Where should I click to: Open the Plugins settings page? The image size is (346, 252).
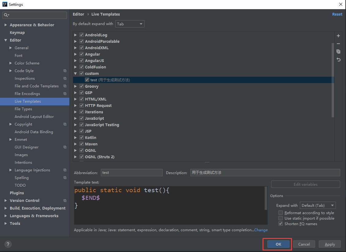coord(17,193)
